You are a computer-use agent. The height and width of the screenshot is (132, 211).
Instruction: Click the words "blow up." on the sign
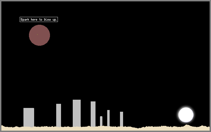point(50,20)
